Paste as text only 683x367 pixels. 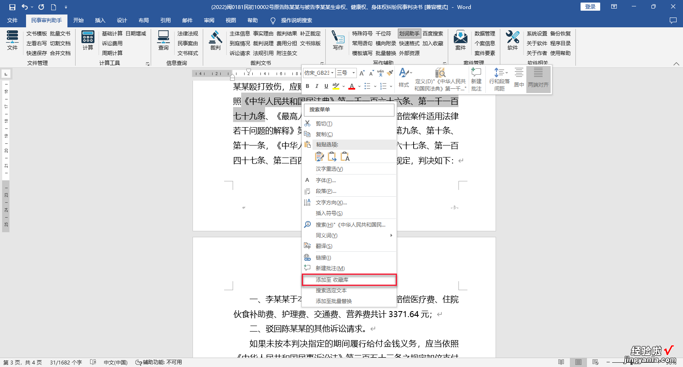point(345,157)
